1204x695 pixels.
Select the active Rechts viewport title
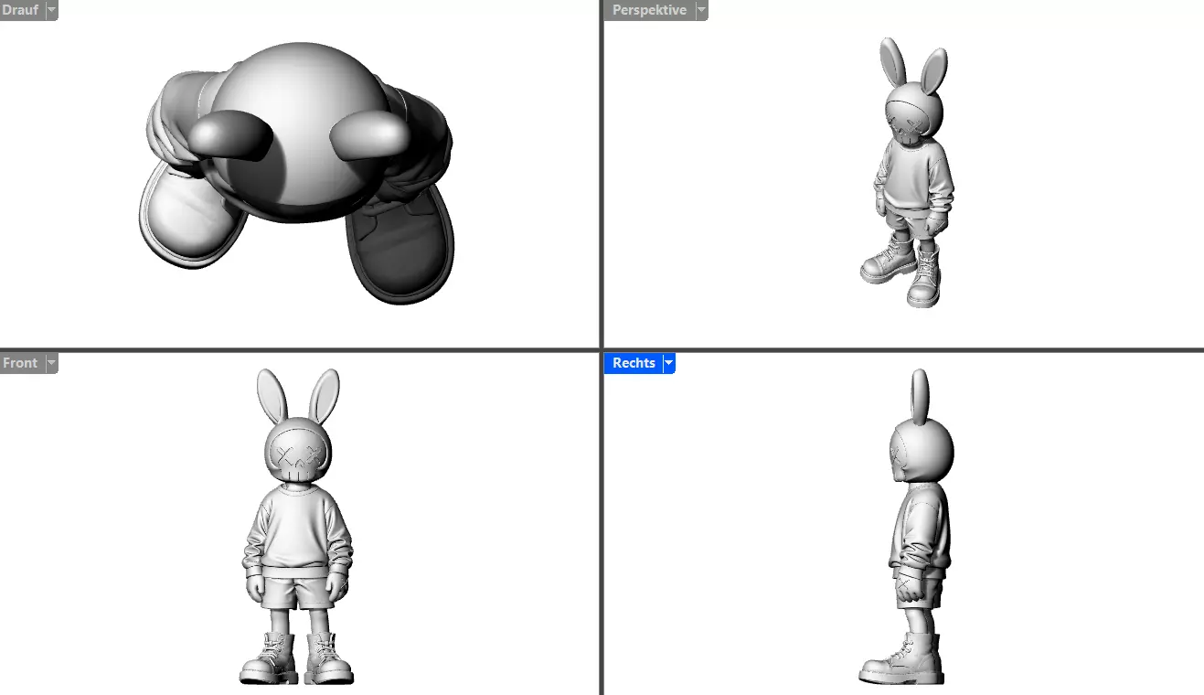tap(633, 363)
